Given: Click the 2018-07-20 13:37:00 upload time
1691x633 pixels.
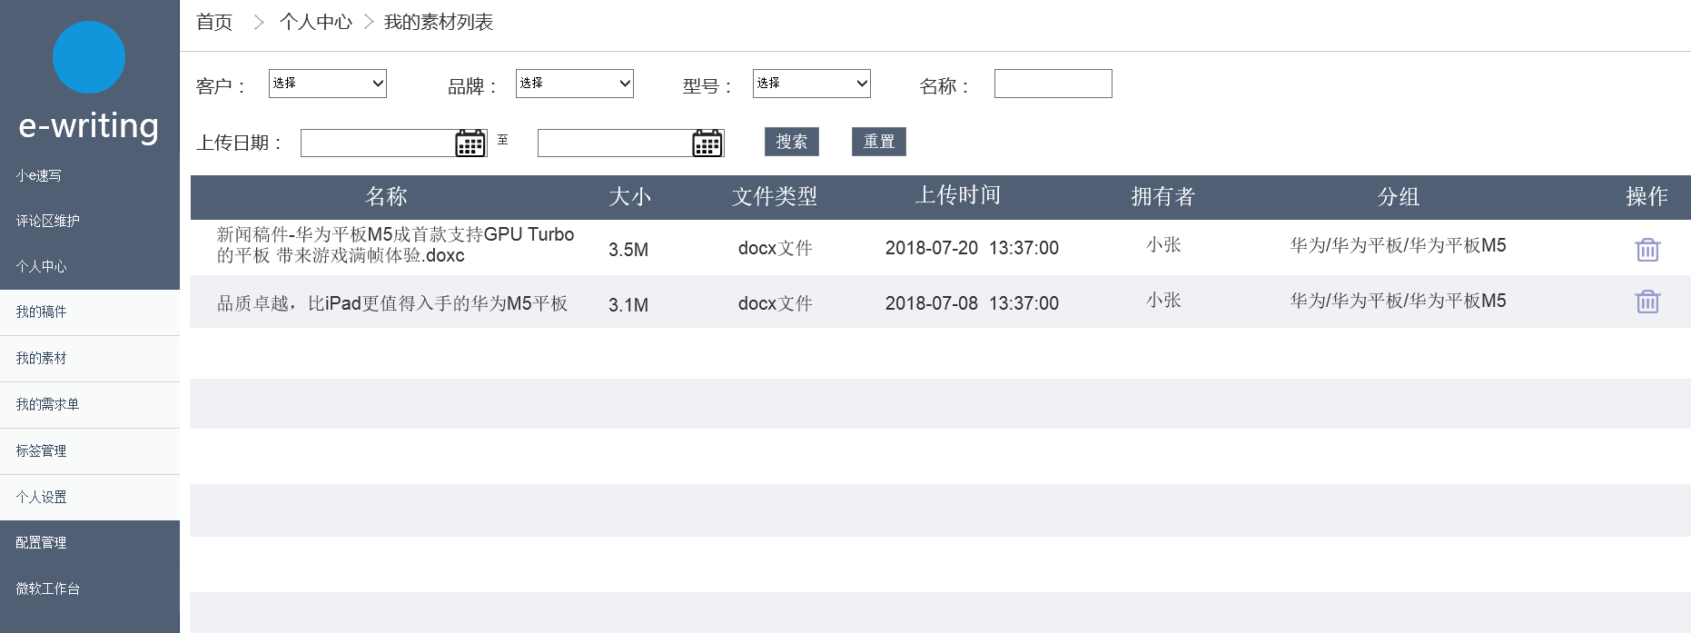Looking at the screenshot, I should (x=972, y=248).
